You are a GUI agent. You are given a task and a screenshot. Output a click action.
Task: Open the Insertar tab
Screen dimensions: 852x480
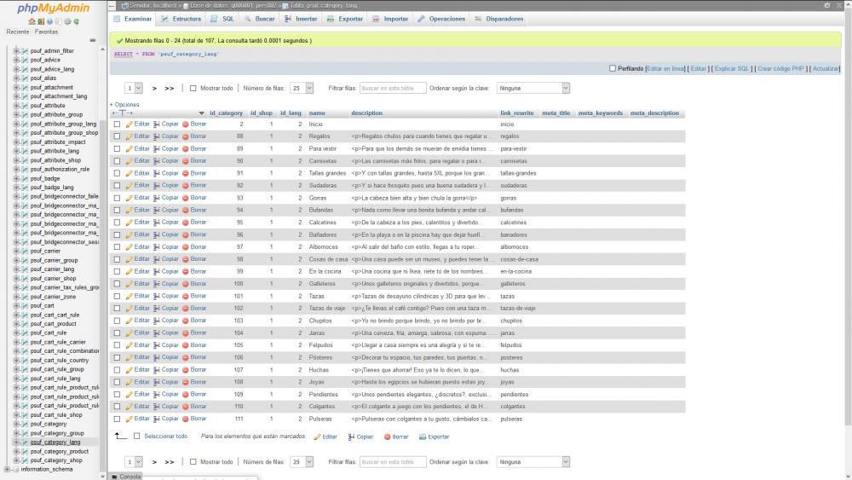(301, 19)
